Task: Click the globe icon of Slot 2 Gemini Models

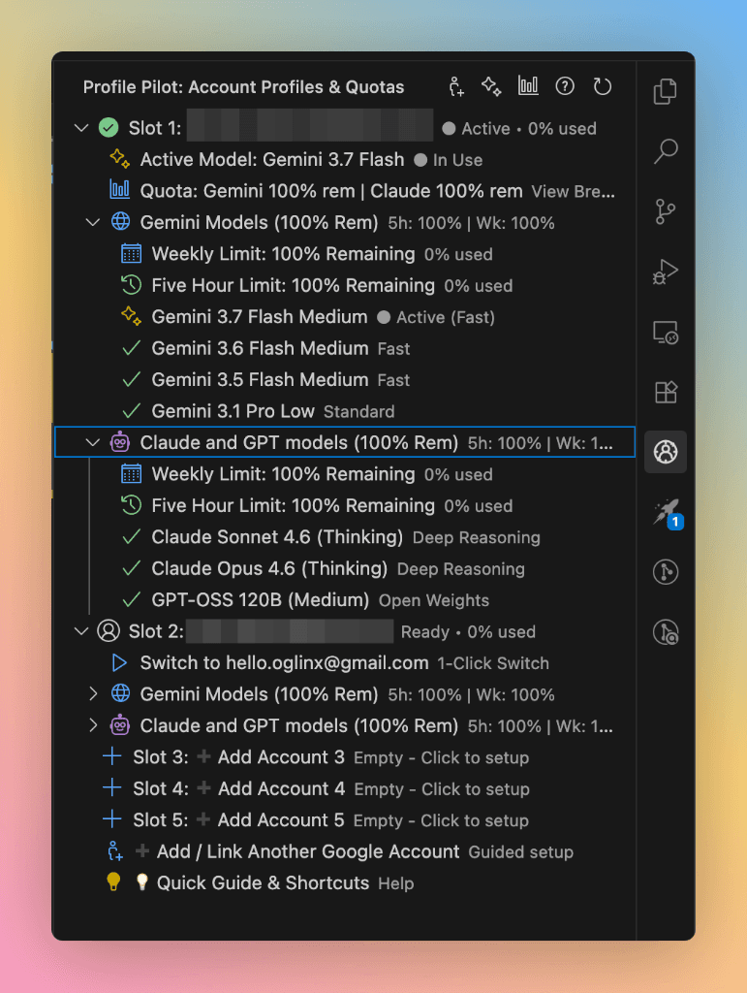Action: click(x=120, y=694)
